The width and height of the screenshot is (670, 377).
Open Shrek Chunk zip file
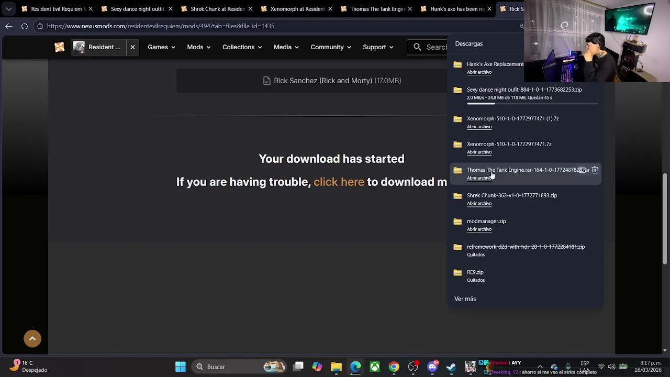479,204
